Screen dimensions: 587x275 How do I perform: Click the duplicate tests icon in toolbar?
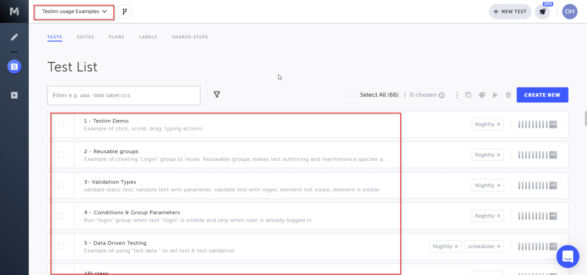468,95
